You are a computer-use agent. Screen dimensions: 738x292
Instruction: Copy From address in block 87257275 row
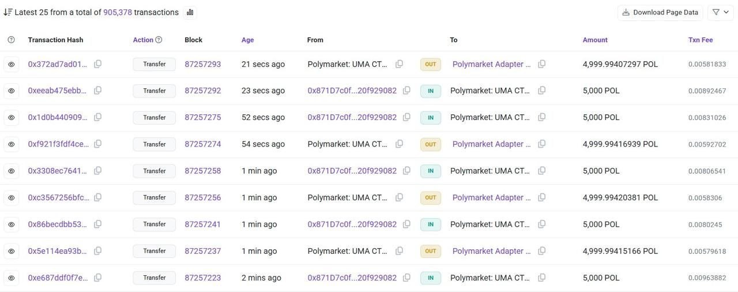tap(406, 117)
